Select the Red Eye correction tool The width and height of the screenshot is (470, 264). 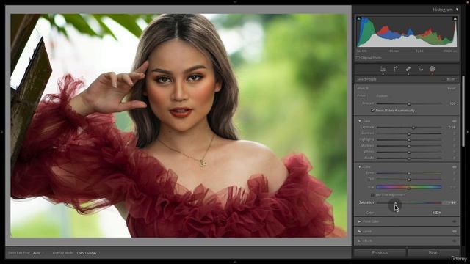(421, 69)
